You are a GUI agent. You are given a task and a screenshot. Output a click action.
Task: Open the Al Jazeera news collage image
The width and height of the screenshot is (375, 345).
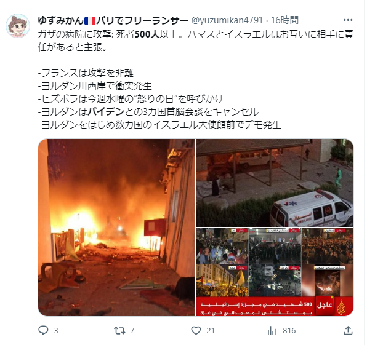[x=275, y=272]
